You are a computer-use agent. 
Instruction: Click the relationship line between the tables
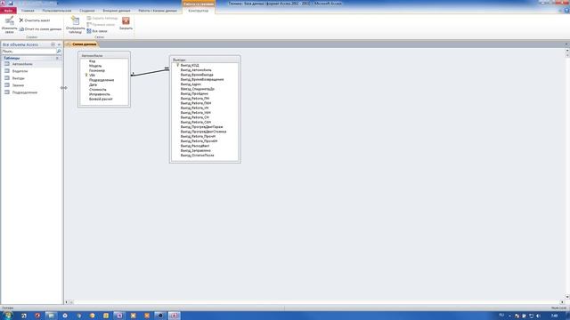click(x=150, y=72)
